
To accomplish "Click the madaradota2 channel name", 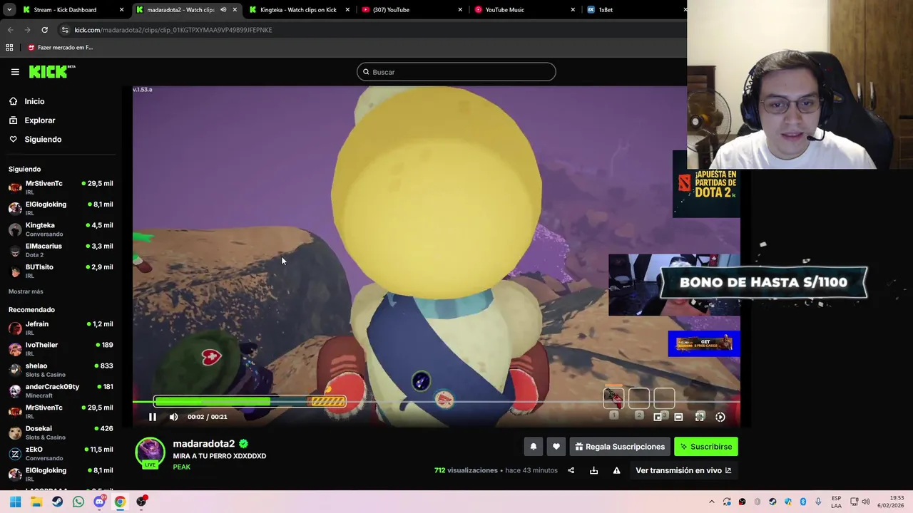I will (x=203, y=444).
